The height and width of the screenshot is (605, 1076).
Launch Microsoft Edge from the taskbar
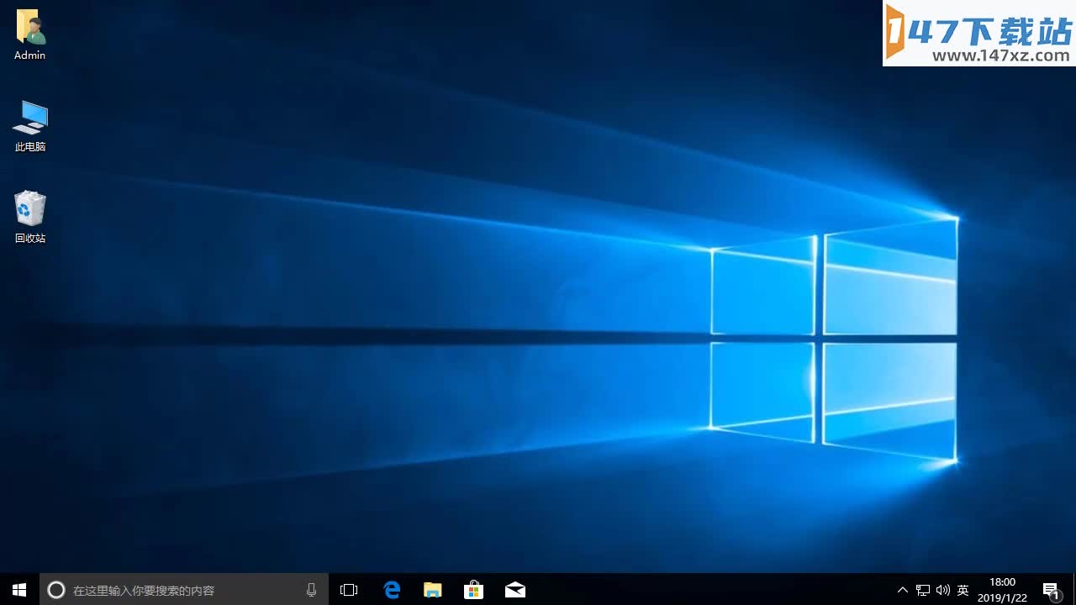click(x=392, y=590)
